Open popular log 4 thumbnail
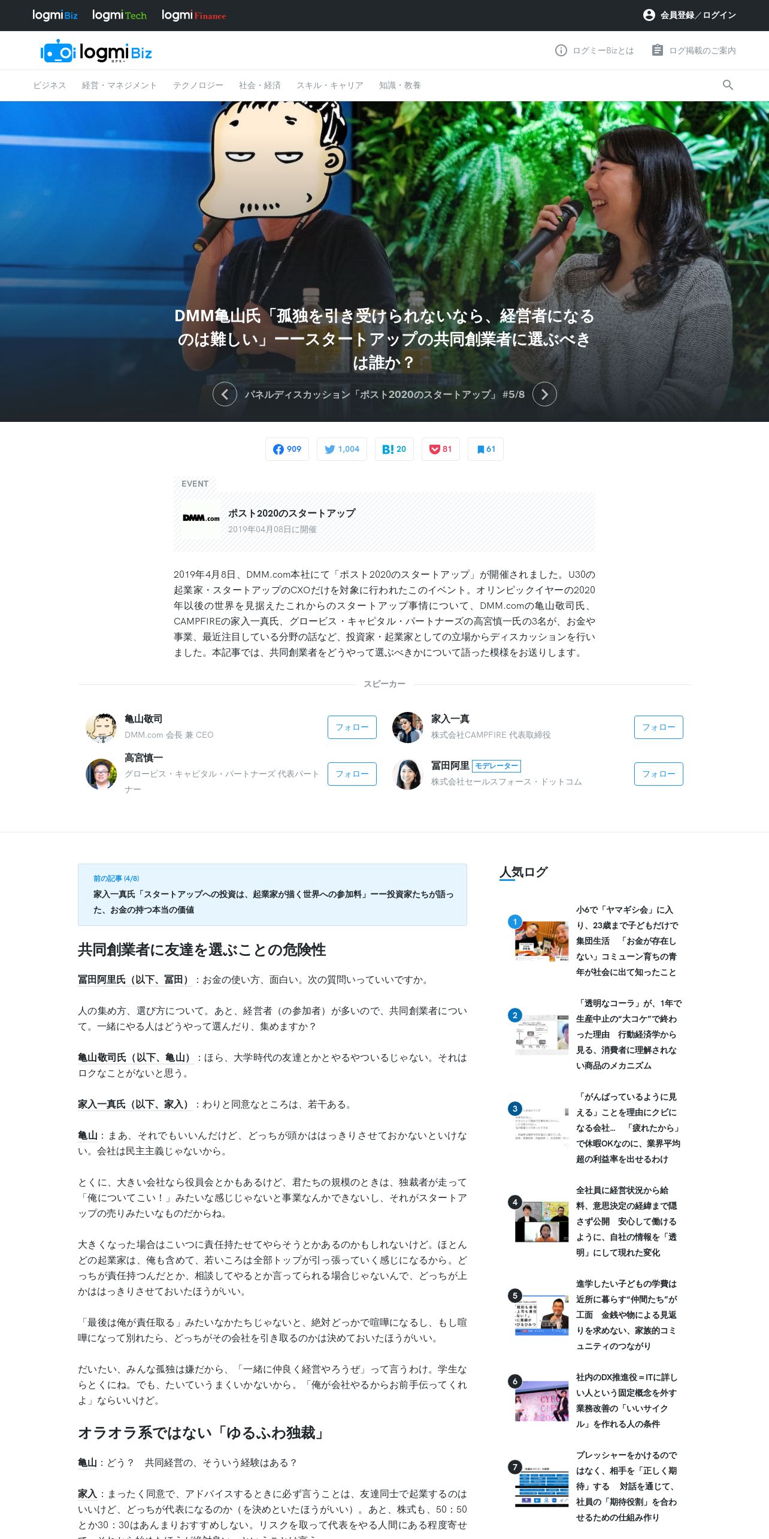Viewport: 769px width, 1539px height. (x=541, y=1221)
